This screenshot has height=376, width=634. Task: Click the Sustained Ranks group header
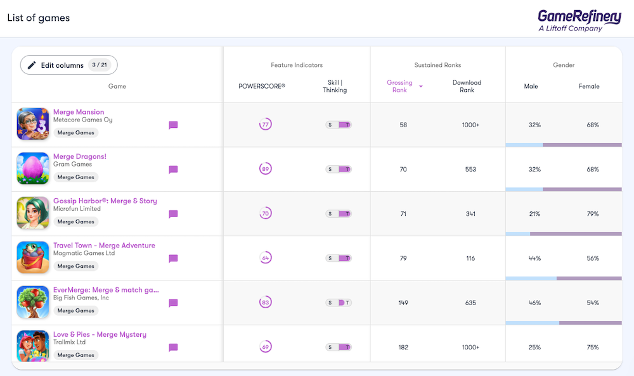click(x=437, y=65)
